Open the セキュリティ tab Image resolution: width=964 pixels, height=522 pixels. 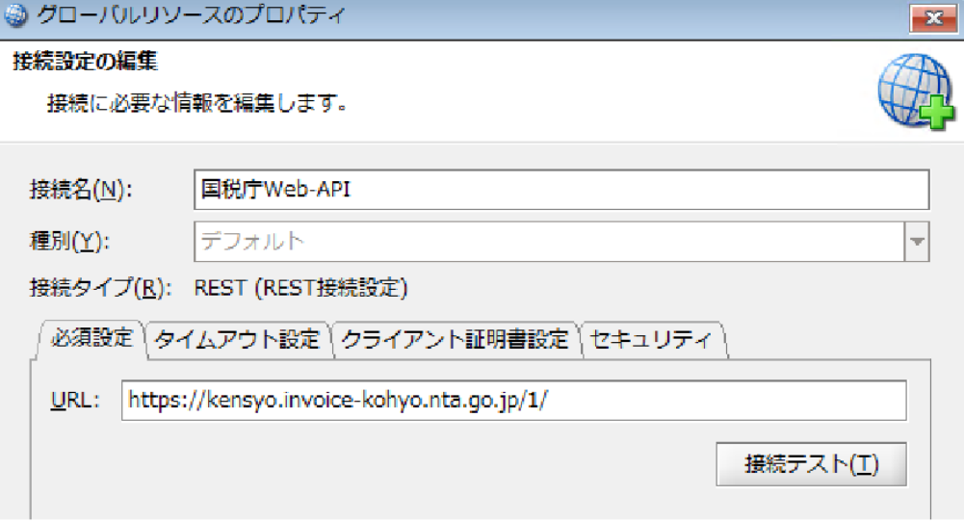(651, 339)
